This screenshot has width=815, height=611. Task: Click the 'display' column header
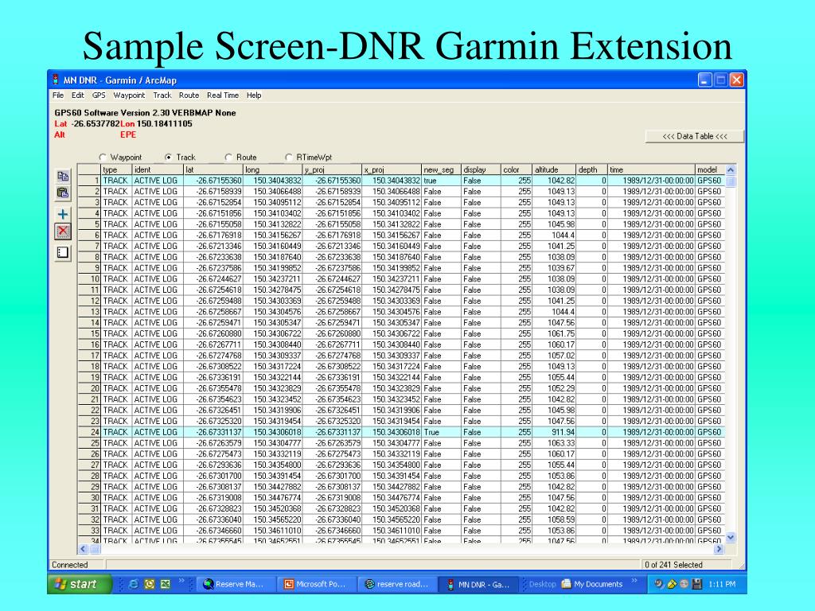[481, 169]
